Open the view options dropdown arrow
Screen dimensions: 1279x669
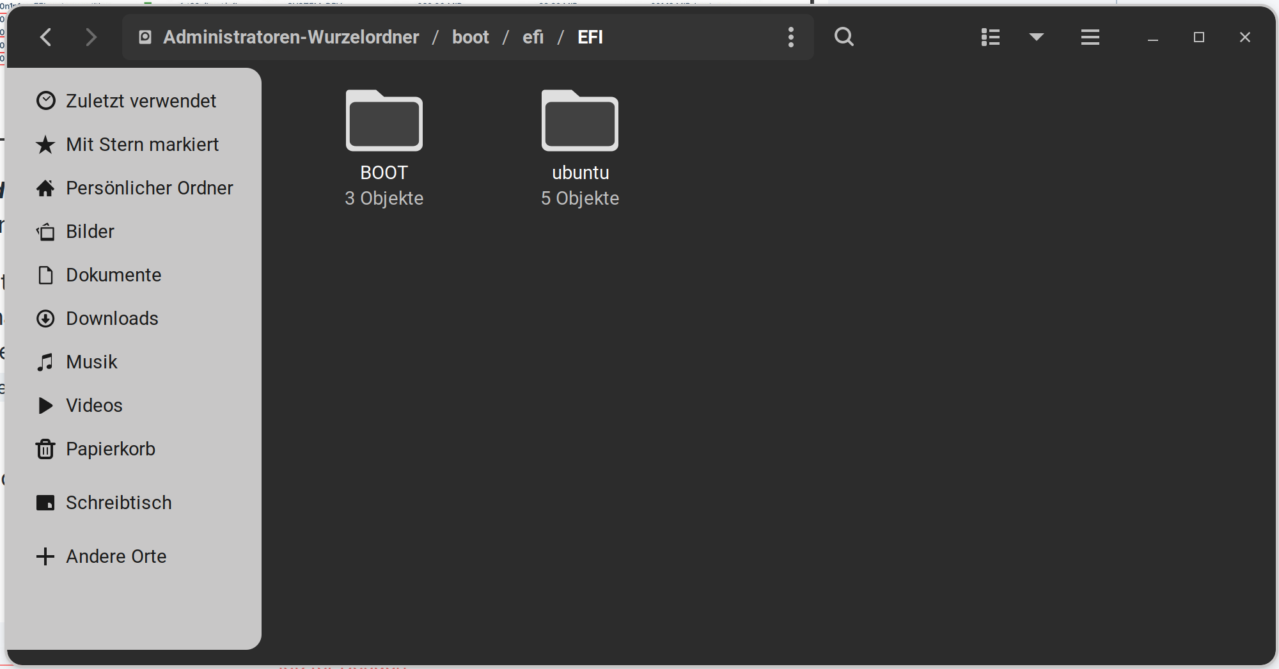[x=1037, y=37]
